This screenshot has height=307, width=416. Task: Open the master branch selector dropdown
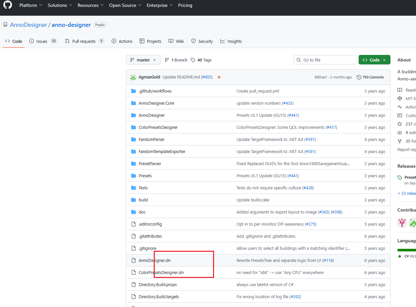143,60
